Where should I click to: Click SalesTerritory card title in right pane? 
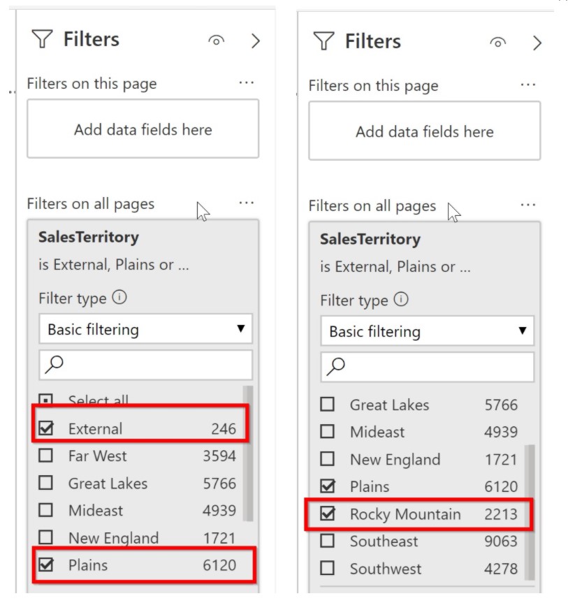click(370, 239)
